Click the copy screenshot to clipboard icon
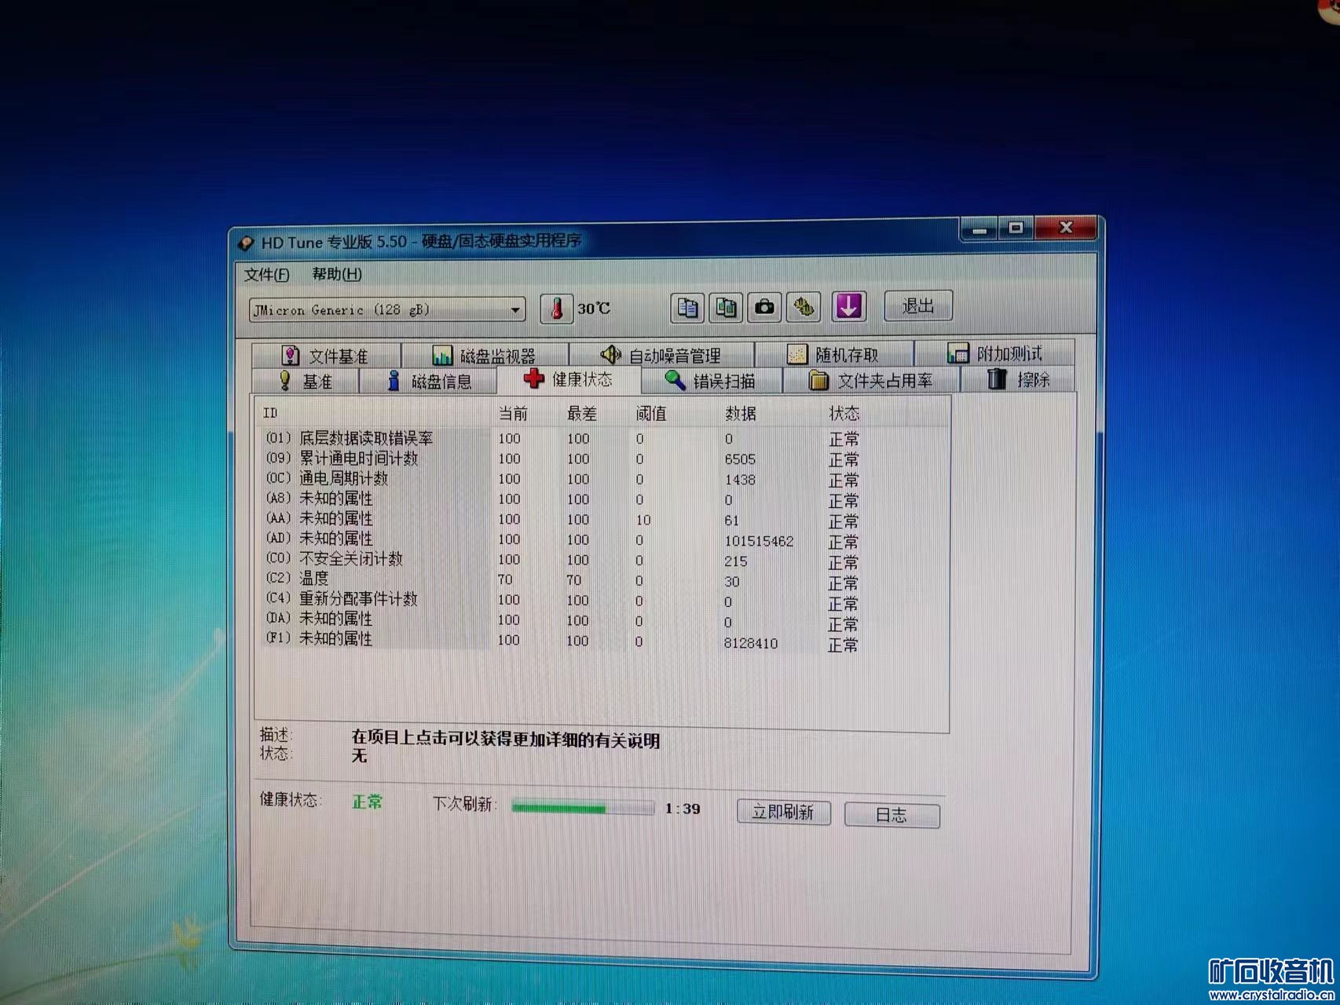The image size is (1340, 1005). pyautogui.click(x=726, y=307)
